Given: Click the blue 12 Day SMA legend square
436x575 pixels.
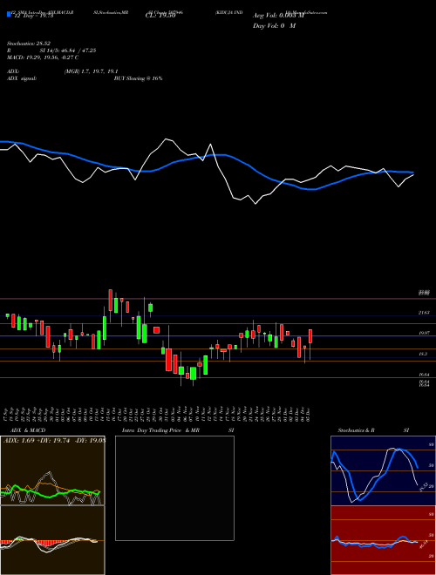Looking at the screenshot, I should click(x=10, y=15).
